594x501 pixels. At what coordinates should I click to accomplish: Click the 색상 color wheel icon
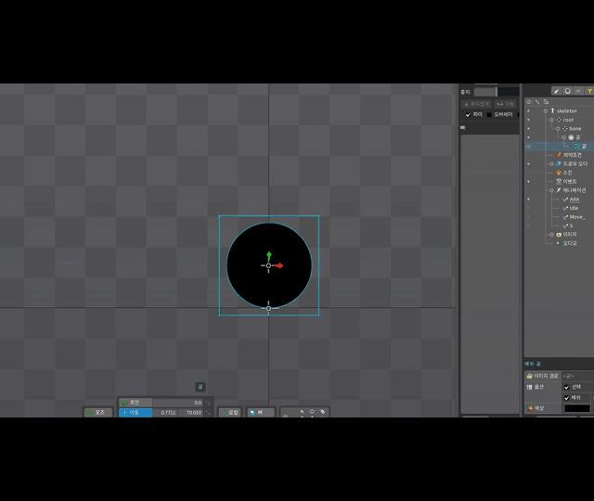click(530, 408)
